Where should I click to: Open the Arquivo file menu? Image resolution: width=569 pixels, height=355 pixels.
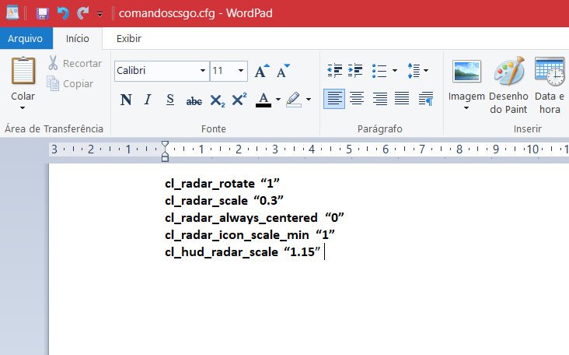26,37
